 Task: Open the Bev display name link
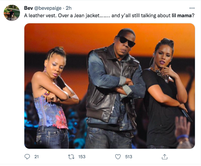(x=28, y=8)
